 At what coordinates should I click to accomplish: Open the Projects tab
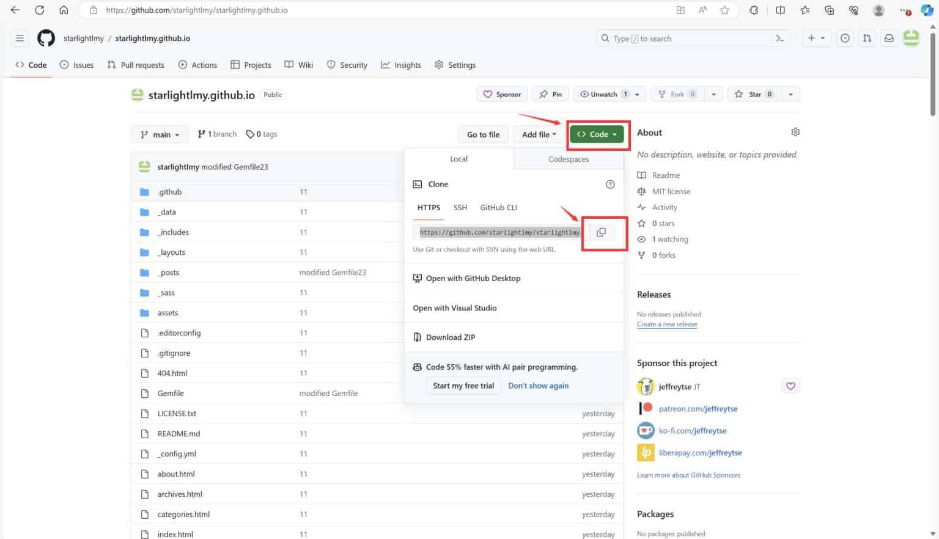tap(251, 65)
